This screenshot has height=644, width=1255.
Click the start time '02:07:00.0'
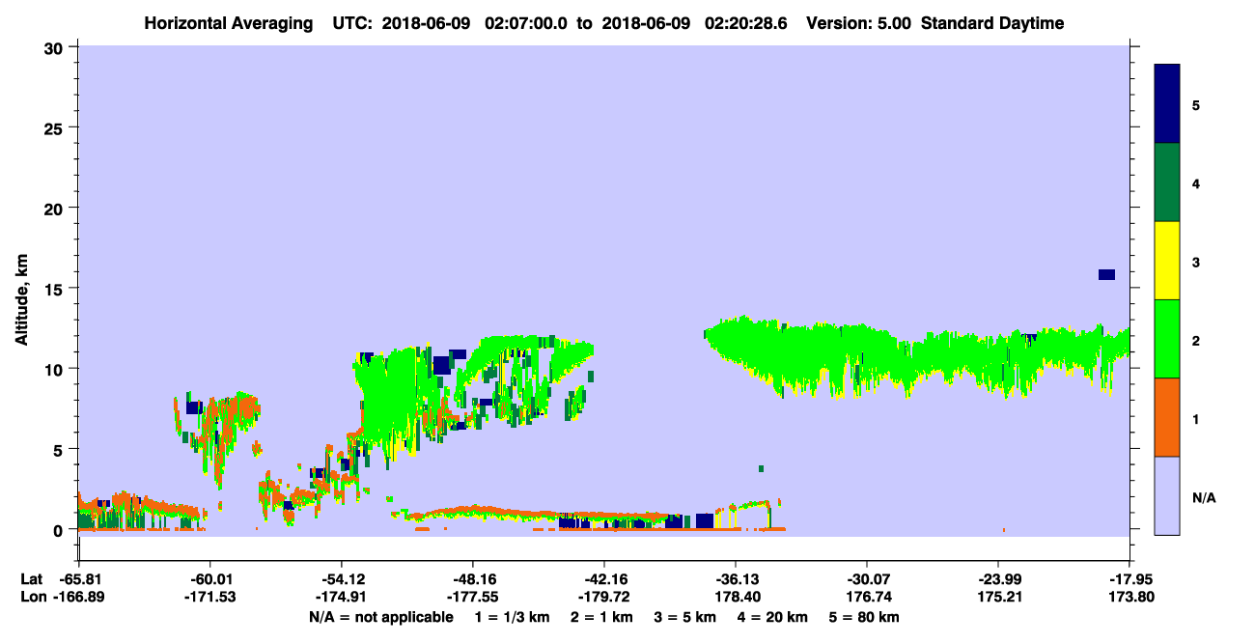525,23
